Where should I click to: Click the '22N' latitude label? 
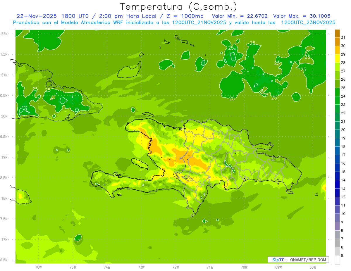point(5,34)
